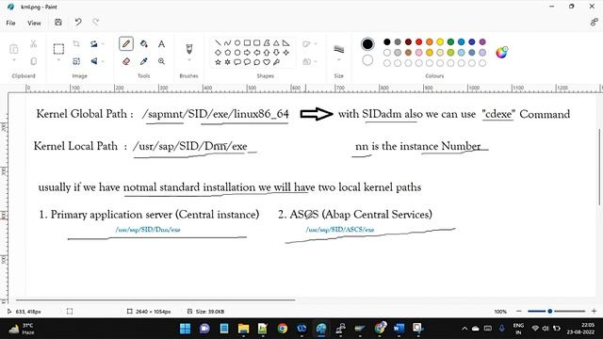This screenshot has height=339, width=603.
Task: Expand the Paste options arrow
Action: click(x=14, y=60)
